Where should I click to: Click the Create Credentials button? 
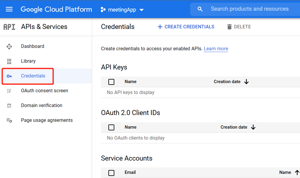(186, 27)
